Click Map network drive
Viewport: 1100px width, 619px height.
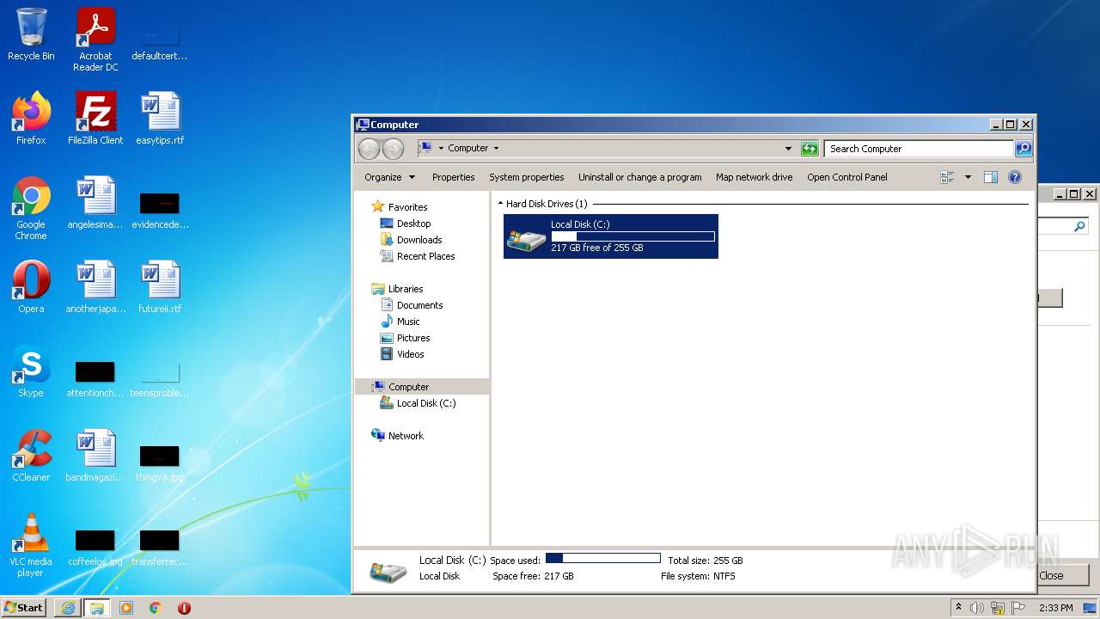tap(755, 177)
